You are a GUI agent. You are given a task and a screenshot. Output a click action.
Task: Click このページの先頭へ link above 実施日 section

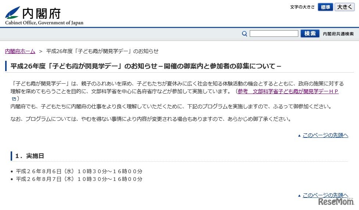tap(325, 135)
